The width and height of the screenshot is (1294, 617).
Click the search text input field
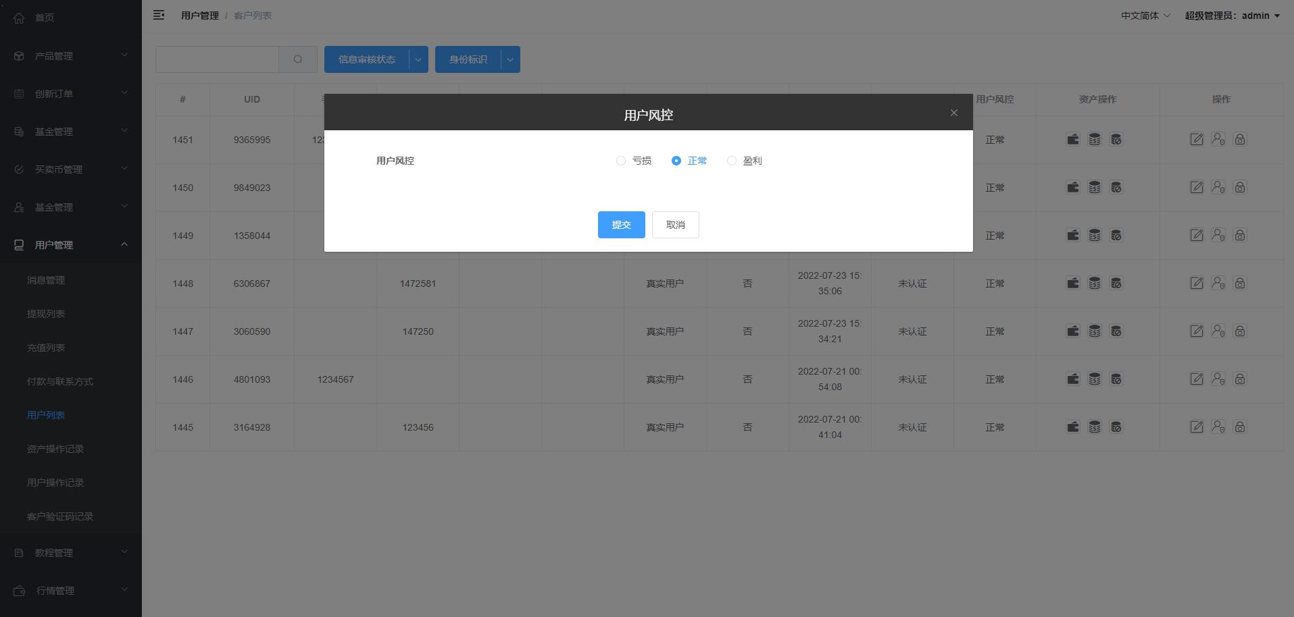pyautogui.click(x=217, y=59)
